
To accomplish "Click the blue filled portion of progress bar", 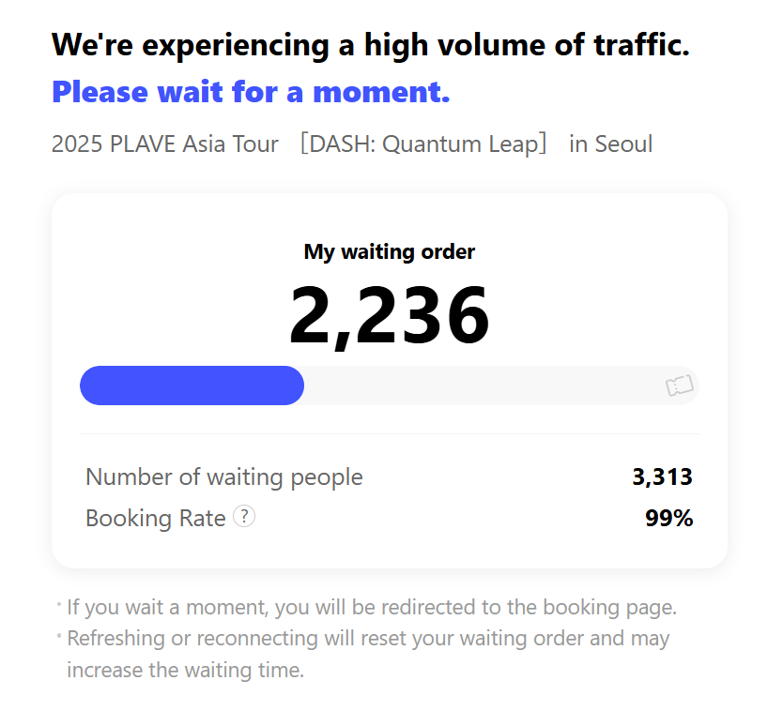I will [x=192, y=386].
